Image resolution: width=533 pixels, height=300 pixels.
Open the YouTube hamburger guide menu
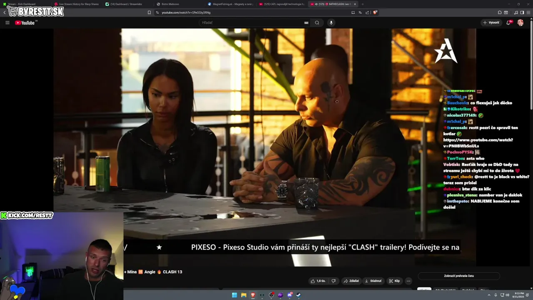tap(7, 22)
